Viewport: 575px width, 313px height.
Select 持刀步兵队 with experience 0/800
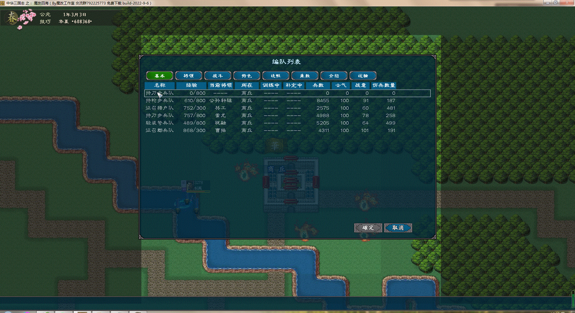[x=287, y=93]
